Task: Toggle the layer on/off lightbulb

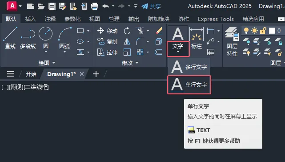Action: pyautogui.click(x=246, y=31)
